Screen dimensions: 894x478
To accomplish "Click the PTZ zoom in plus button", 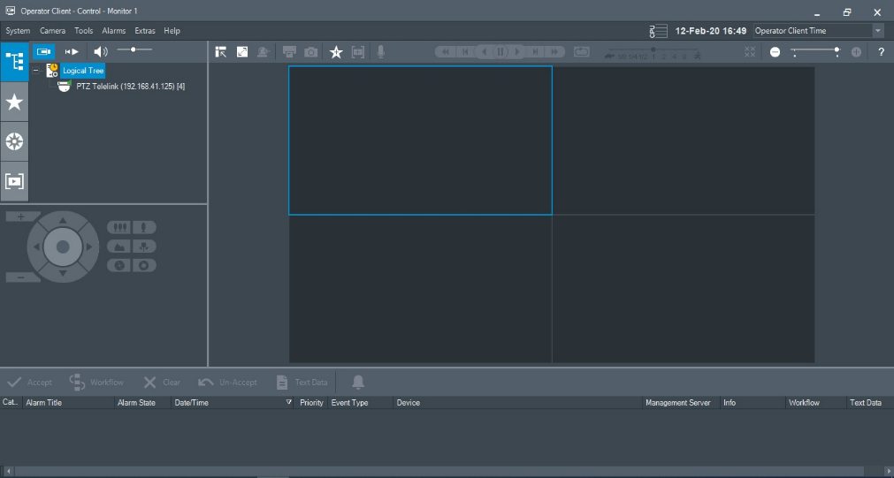I will tap(21, 216).
